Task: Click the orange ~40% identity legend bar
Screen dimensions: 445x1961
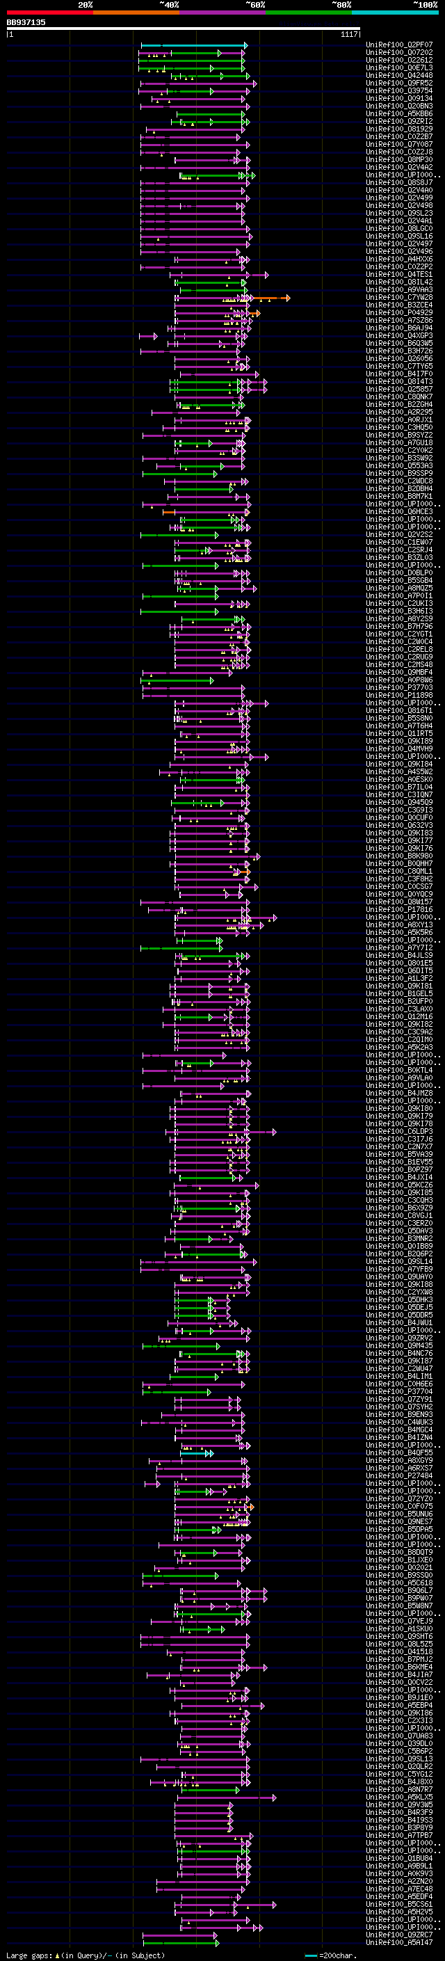Action: coord(136,13)
